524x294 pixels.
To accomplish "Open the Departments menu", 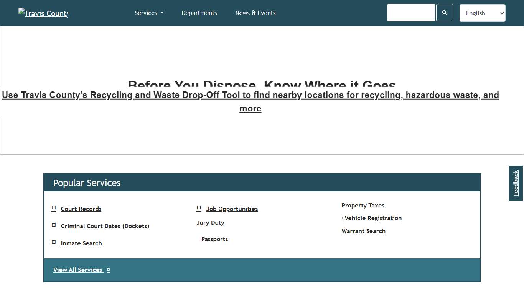I will coord(199,13).
